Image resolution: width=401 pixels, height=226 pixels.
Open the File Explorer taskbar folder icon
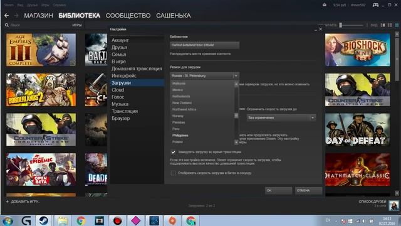(63, 220)
